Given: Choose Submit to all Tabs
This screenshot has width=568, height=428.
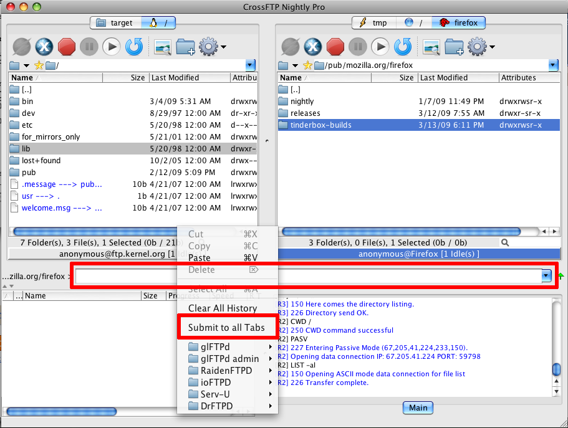Looking at the screenshot, I should tap(227, 327).
